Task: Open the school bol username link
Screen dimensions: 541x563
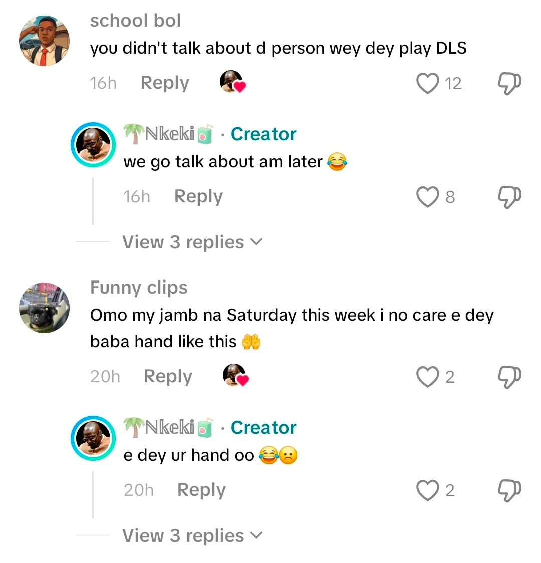Action: [x=135, y=21]
